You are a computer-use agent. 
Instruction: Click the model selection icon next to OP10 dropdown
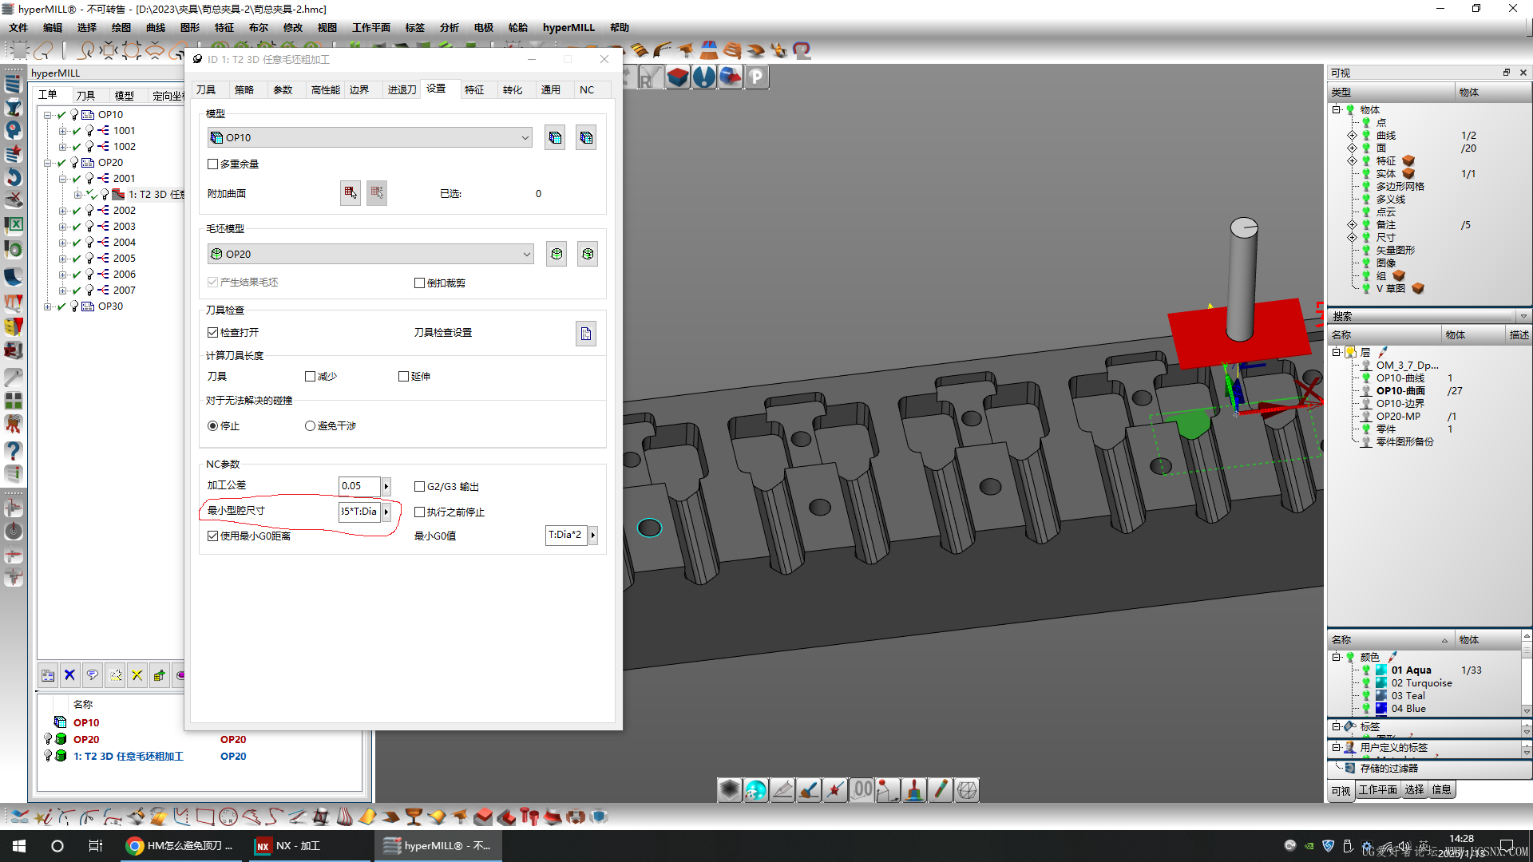point(555,137)
